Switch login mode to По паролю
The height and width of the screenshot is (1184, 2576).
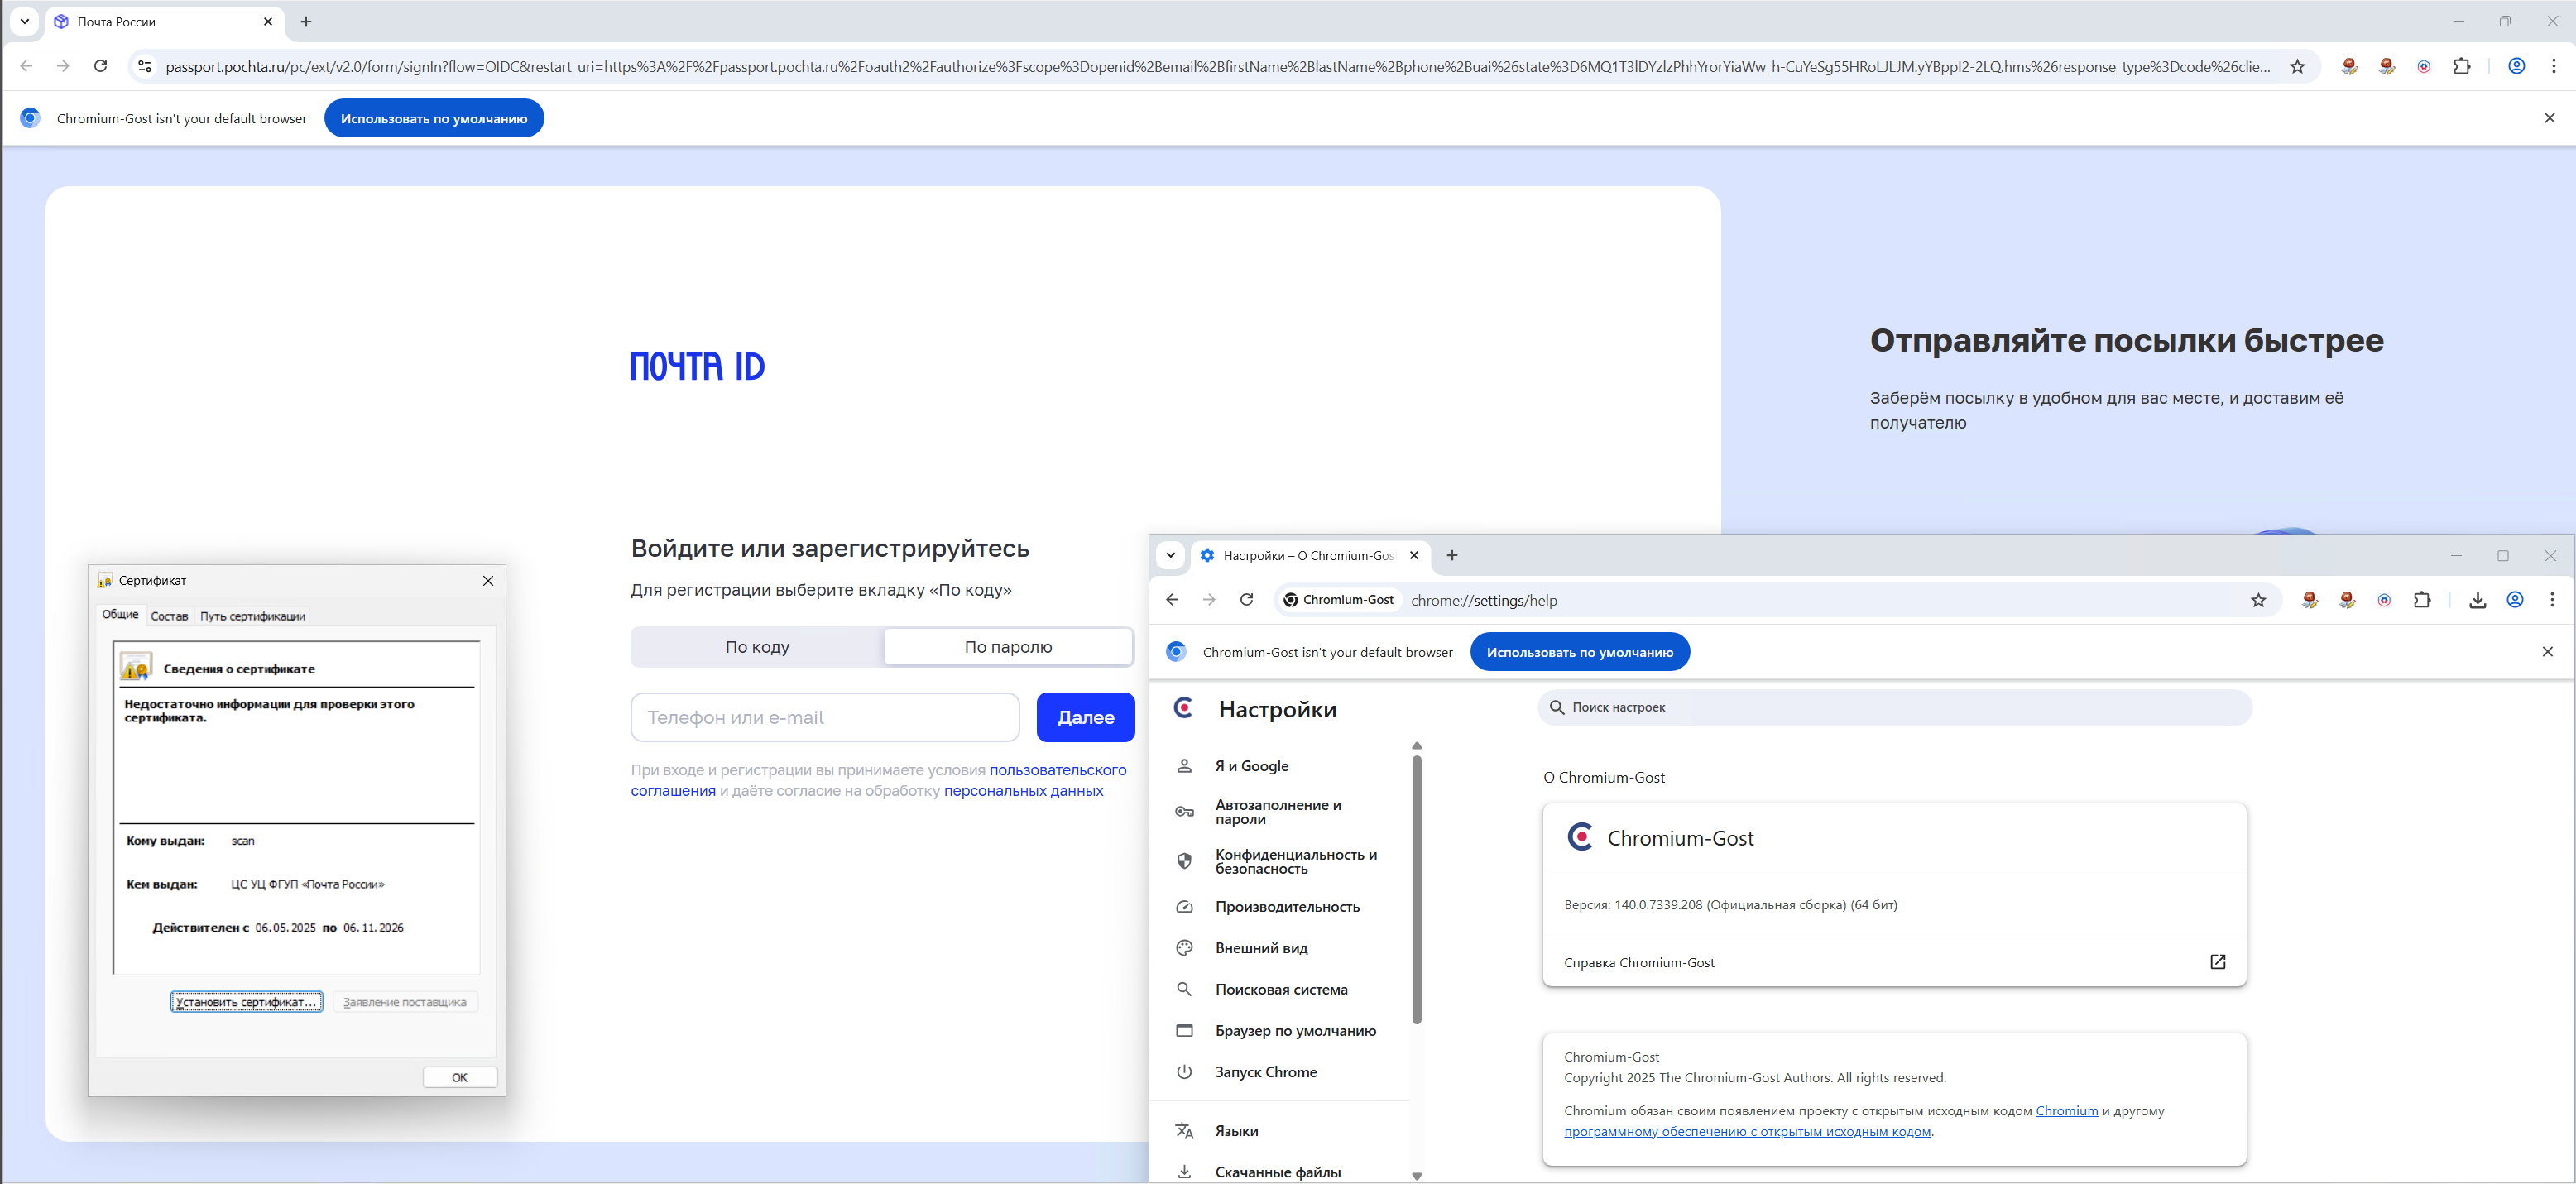coord(1007,647)
